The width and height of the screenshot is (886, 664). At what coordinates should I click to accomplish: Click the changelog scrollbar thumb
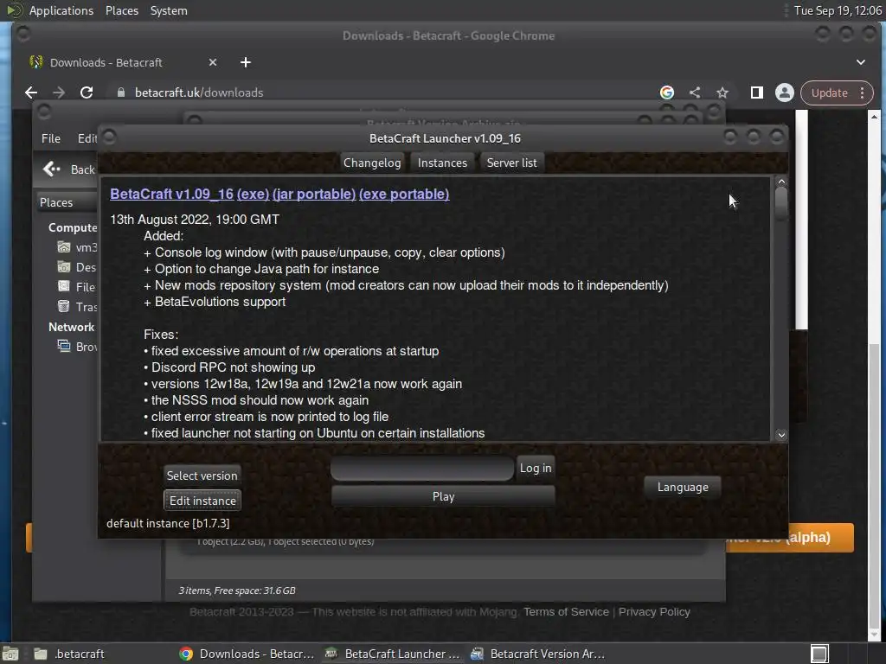pos(781,204)
